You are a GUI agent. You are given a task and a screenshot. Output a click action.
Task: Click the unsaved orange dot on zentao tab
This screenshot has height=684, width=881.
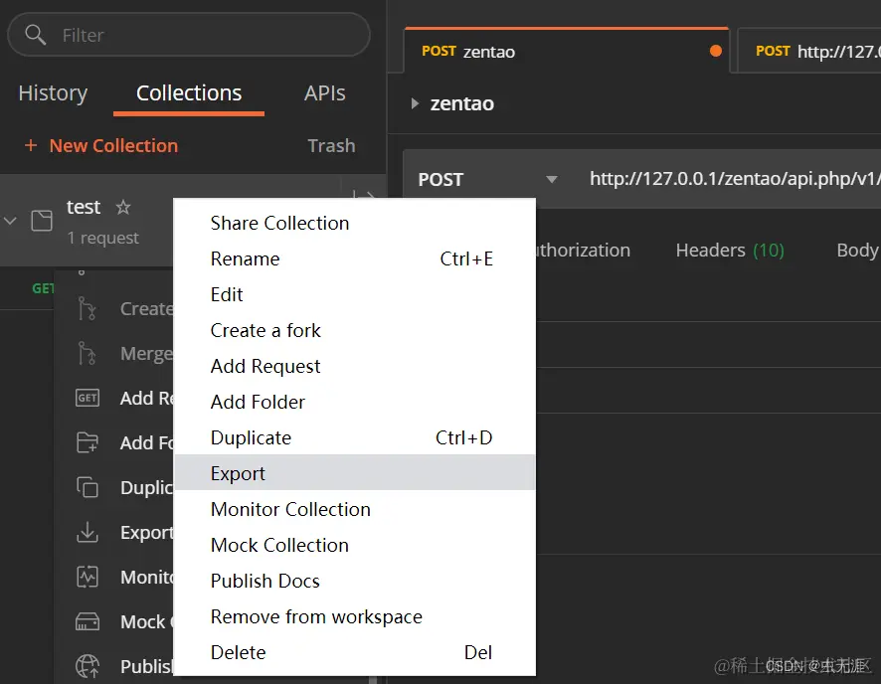[x=715, y=51]
